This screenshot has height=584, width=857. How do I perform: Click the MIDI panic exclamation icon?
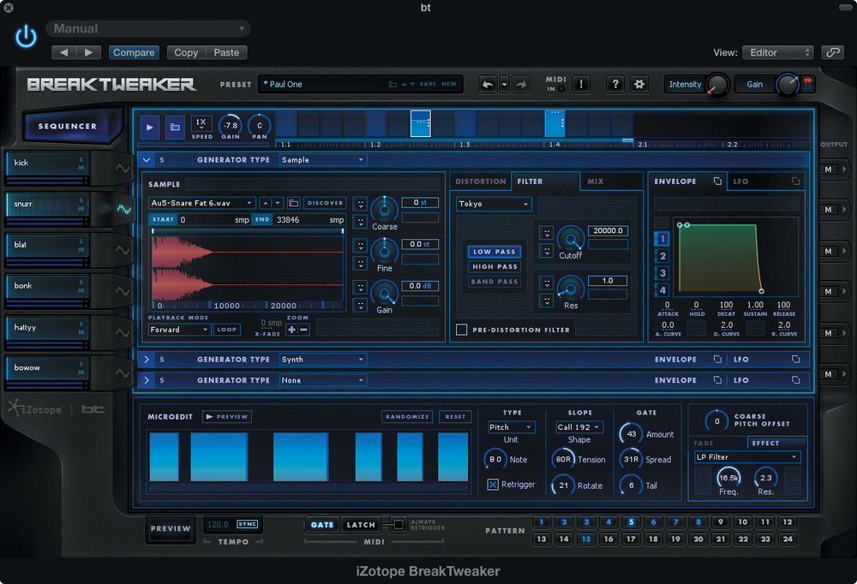click(x=581, y=84)
